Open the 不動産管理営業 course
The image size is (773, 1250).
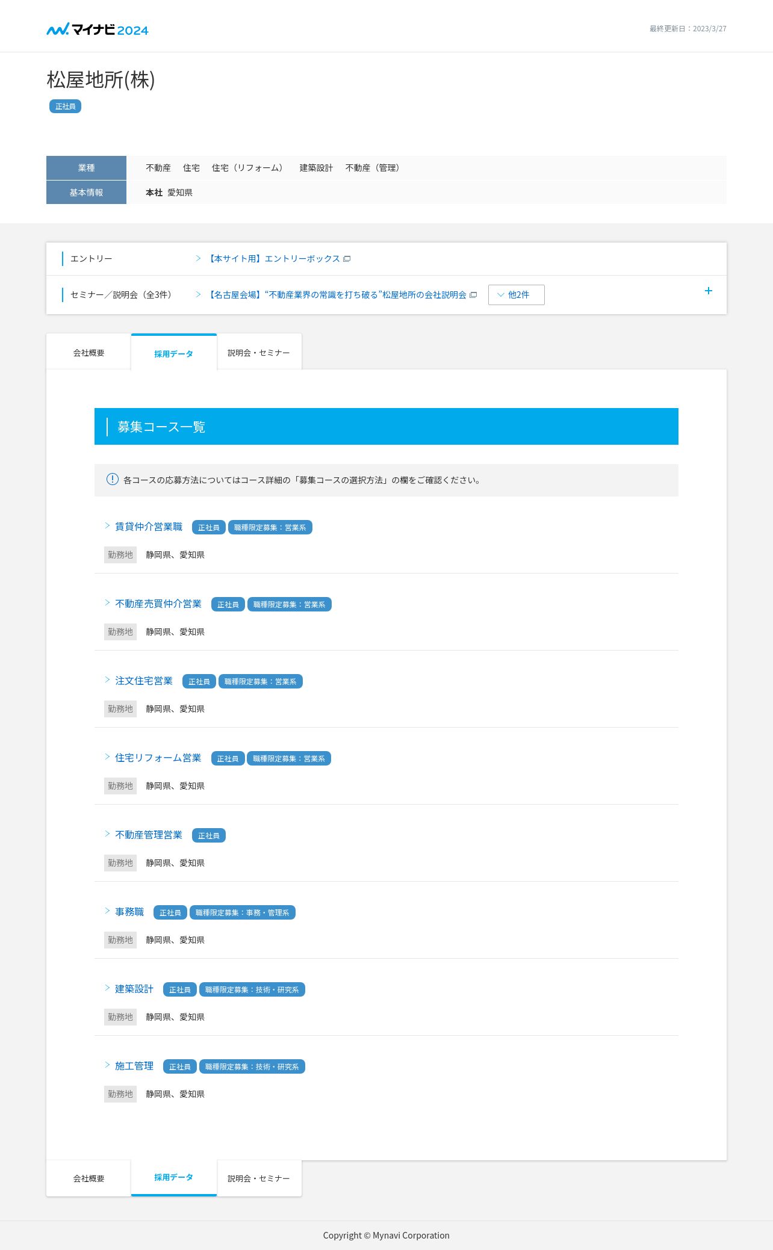[x=149, y=835]
